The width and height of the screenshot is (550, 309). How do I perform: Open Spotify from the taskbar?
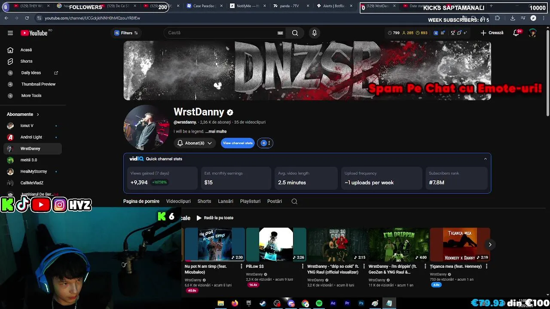pyautogui.click(x=319, y=303)
